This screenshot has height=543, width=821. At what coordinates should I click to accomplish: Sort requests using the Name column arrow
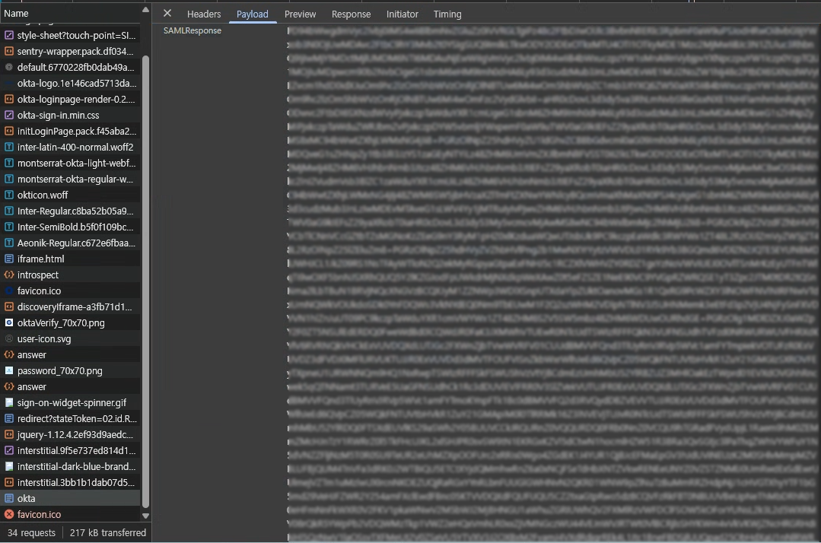click(145, 10)
